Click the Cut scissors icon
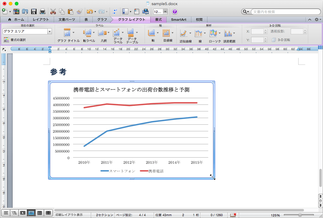 53,12
